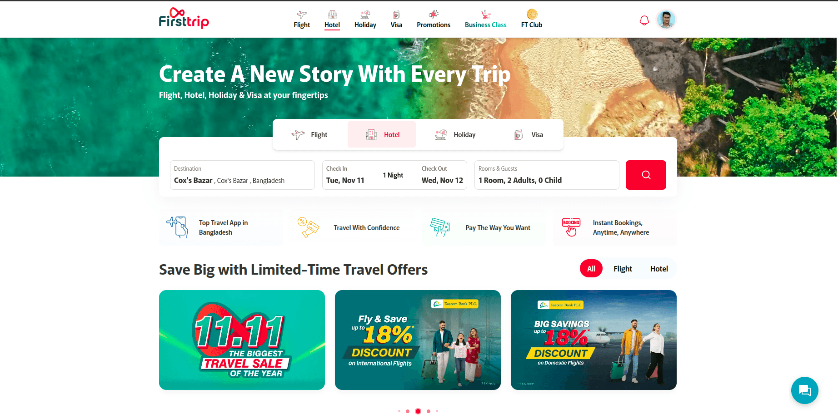Switch to the Holiday search tab
838x419 pixels.
click(x=455, y=135)
